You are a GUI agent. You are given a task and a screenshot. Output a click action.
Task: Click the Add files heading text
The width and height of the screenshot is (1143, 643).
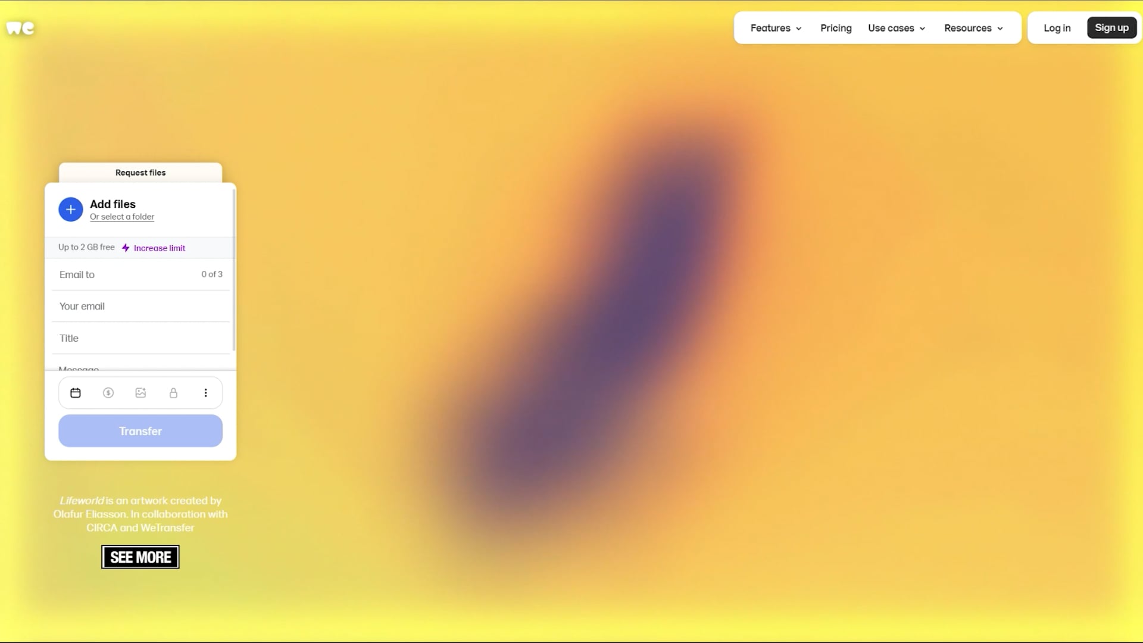113,204
